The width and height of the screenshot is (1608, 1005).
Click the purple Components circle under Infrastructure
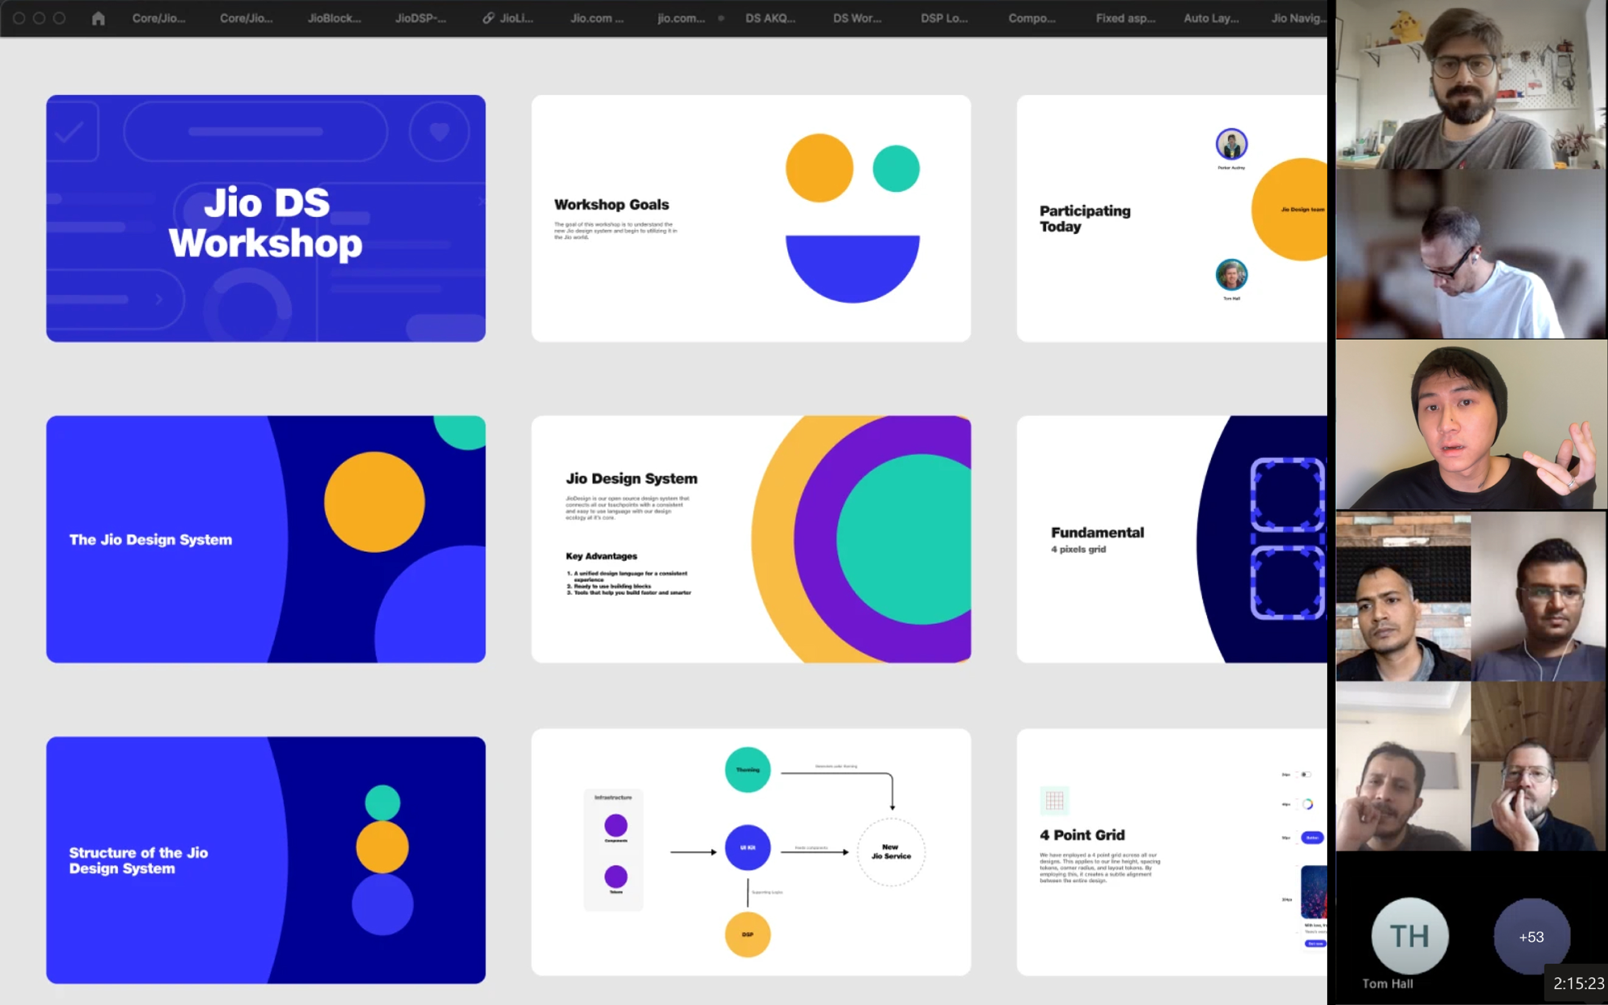(615, 825)
